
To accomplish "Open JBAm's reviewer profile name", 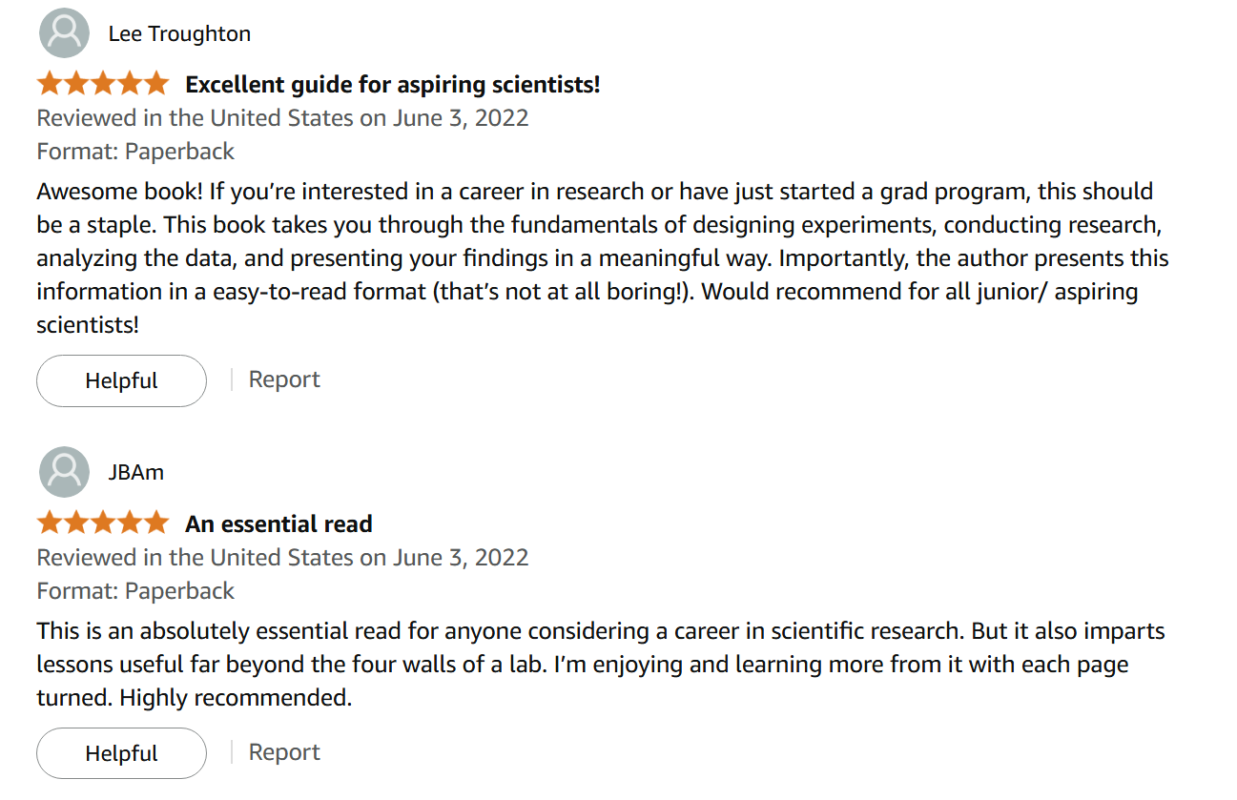I will (x=135, y=473).
